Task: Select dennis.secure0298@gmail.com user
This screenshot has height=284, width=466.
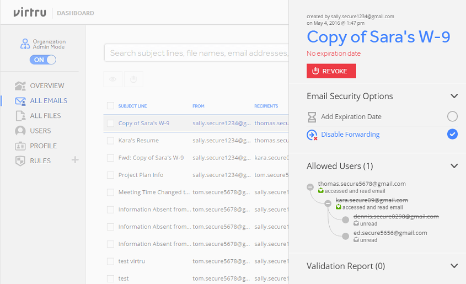Action: tap(396, 217)
